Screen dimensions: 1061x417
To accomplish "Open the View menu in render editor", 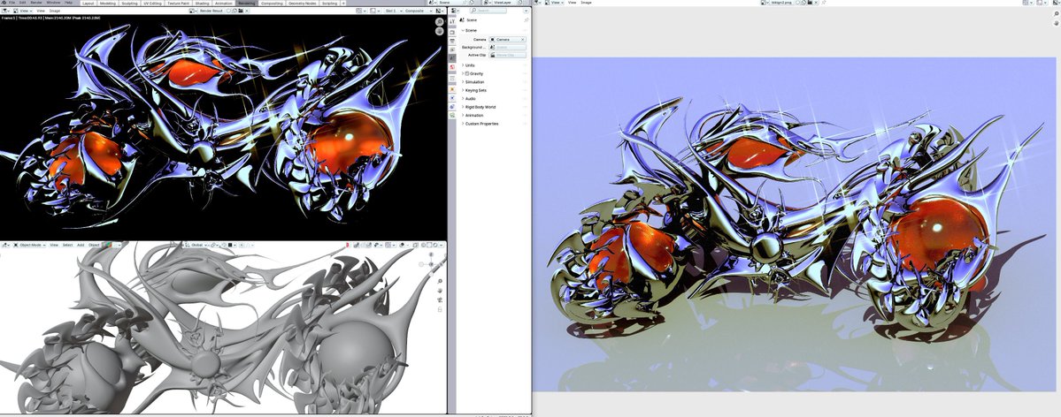I will [41, 11].
